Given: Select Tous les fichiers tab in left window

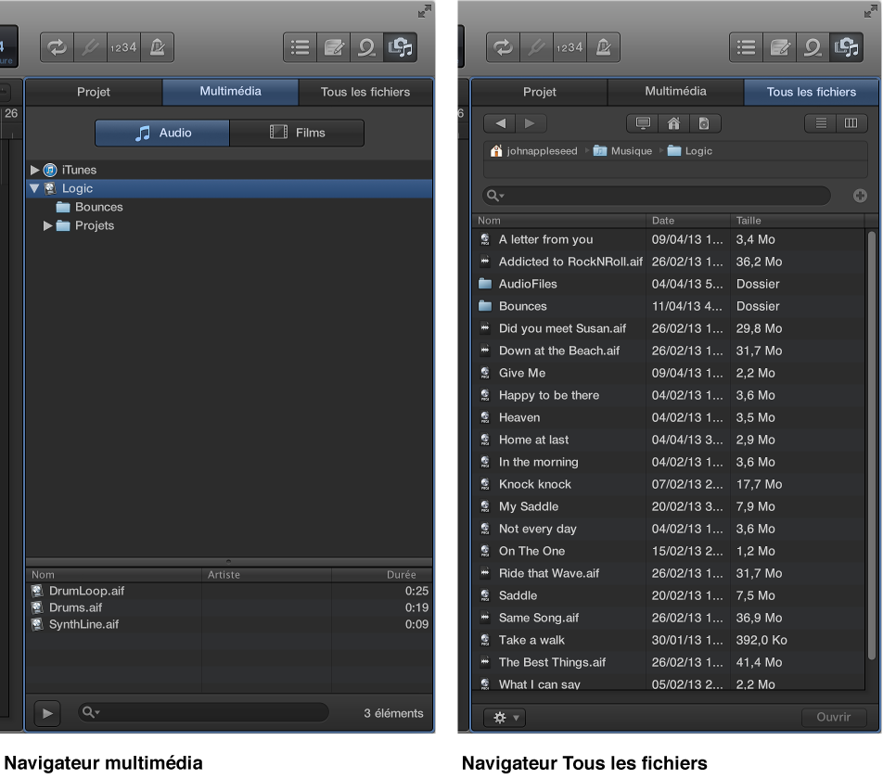Looking at the screenshot, I should 365,92.
